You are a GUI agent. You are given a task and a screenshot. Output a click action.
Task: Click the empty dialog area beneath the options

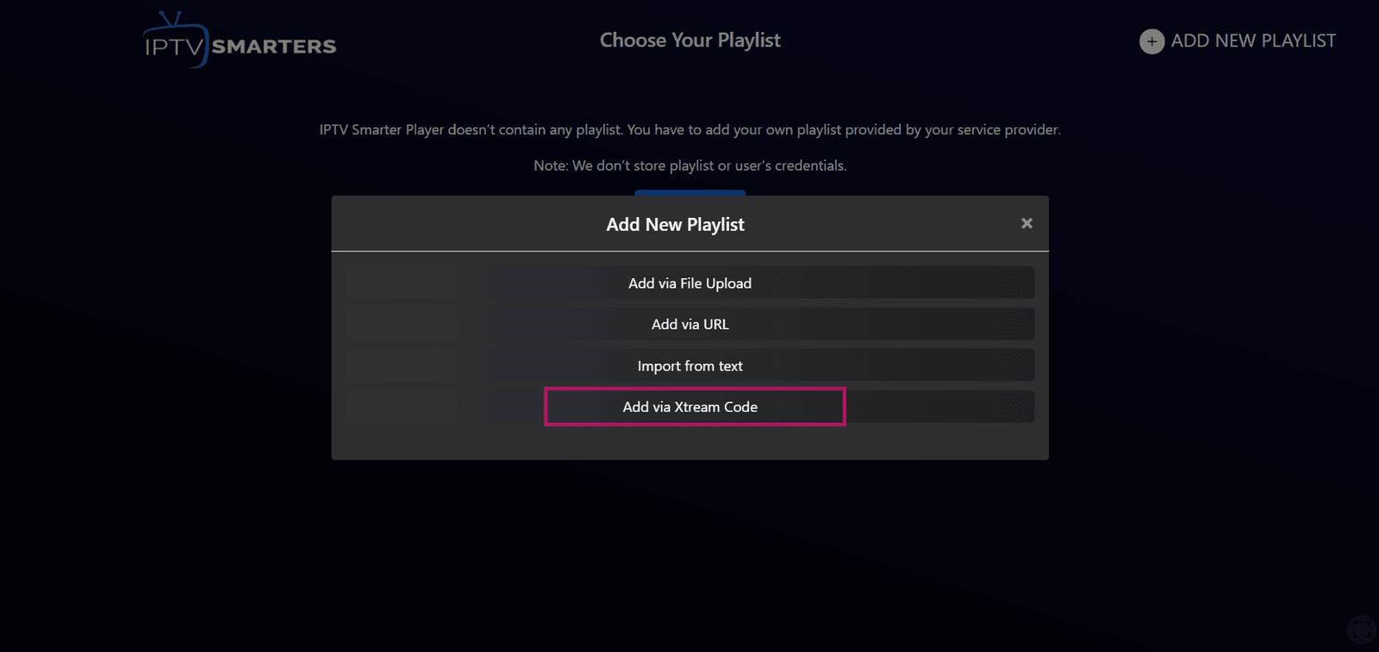coord(689,442)
